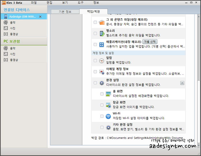Click the 벨소리 item title

click(110, 31)
